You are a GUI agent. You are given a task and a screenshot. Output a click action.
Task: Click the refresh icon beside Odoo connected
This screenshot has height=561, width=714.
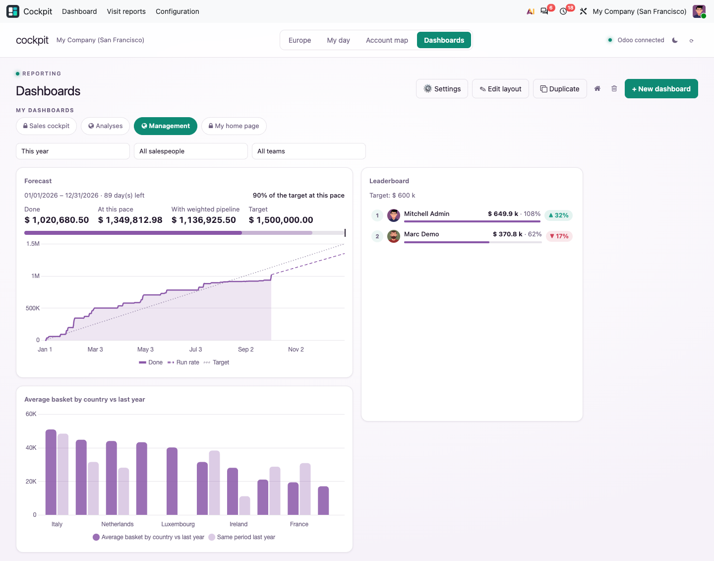click(x=691, y=40)
